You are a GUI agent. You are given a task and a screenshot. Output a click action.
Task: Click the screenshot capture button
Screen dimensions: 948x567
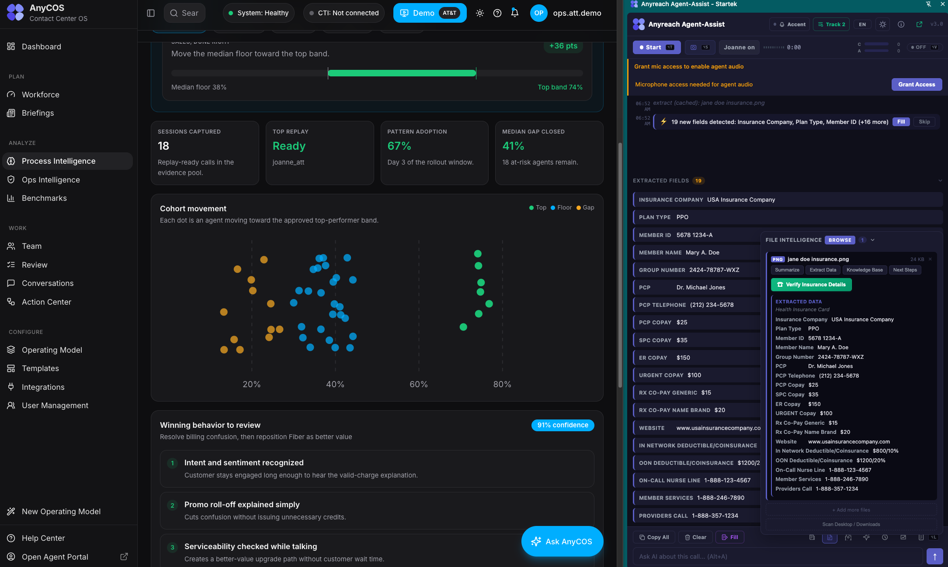[700, 47]
